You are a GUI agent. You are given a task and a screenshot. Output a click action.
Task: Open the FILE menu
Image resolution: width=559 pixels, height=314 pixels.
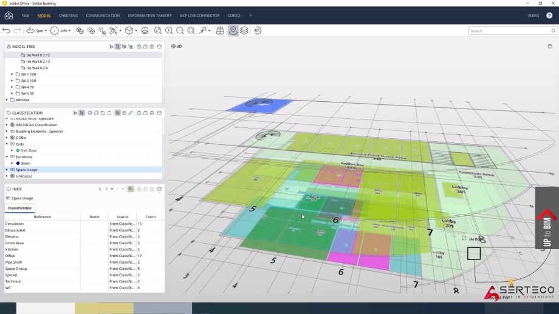point(26,16)
